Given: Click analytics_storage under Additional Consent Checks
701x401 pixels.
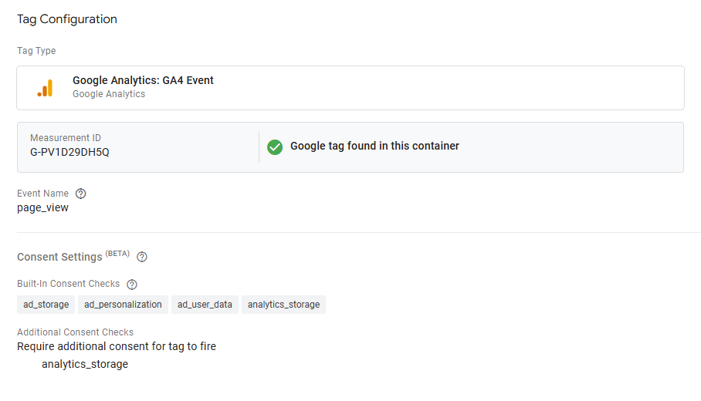Looking at the screenshot, I should [x=85, y=365].
